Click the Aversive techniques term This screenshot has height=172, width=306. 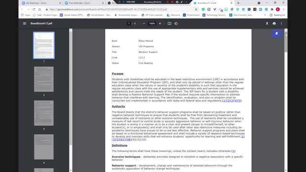(126, 157)
